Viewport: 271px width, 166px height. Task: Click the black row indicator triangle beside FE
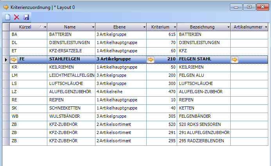5,59
